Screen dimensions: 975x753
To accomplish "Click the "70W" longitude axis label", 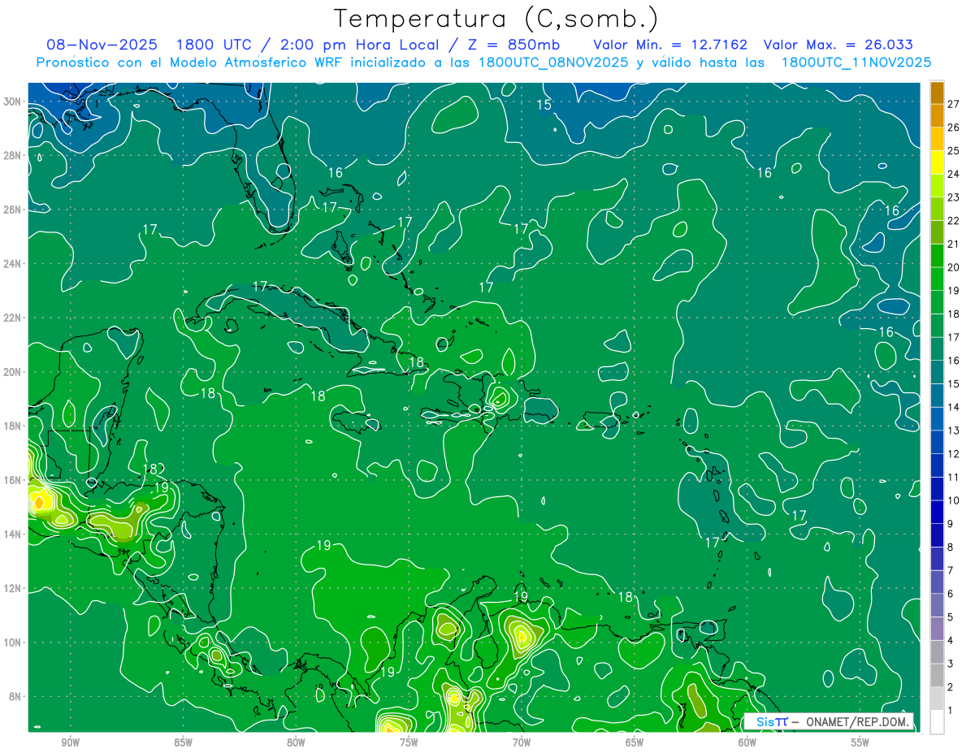I will pyautogui.click(x=522, y=742).
